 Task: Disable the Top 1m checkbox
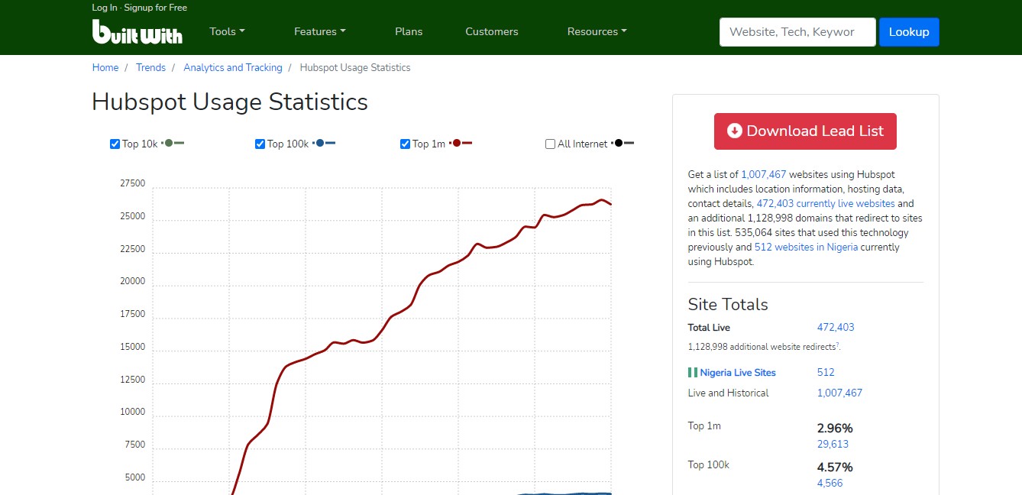(406, 144)
